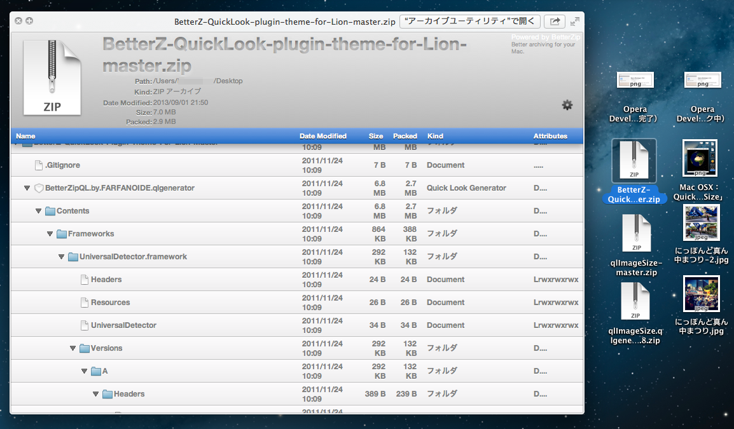Collapse the UniversalDetector.framework entry
734x429 pixels.
(x=61, y=256)
